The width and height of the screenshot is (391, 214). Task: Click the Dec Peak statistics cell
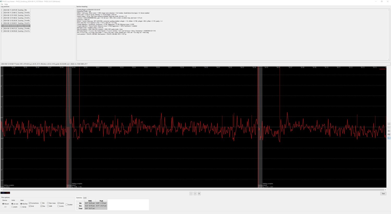coord(101,206)
